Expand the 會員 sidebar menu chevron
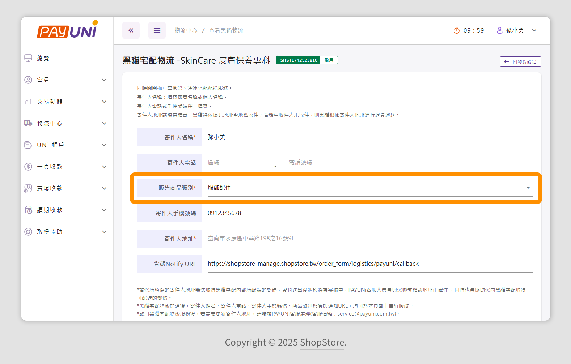571x364 pixels. [104, 80]
